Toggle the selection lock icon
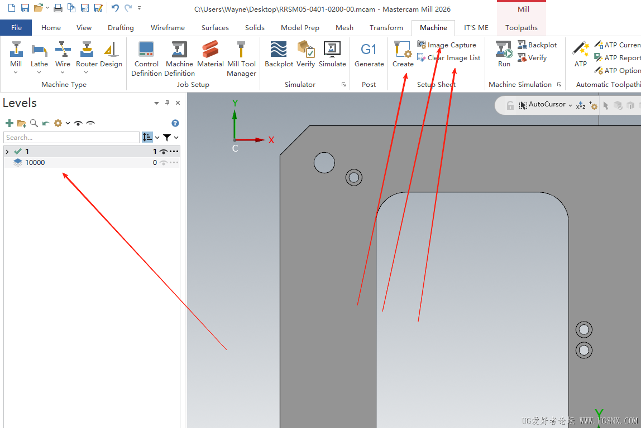641x428 pixels. pyautogui.click(x=510, y=106)
